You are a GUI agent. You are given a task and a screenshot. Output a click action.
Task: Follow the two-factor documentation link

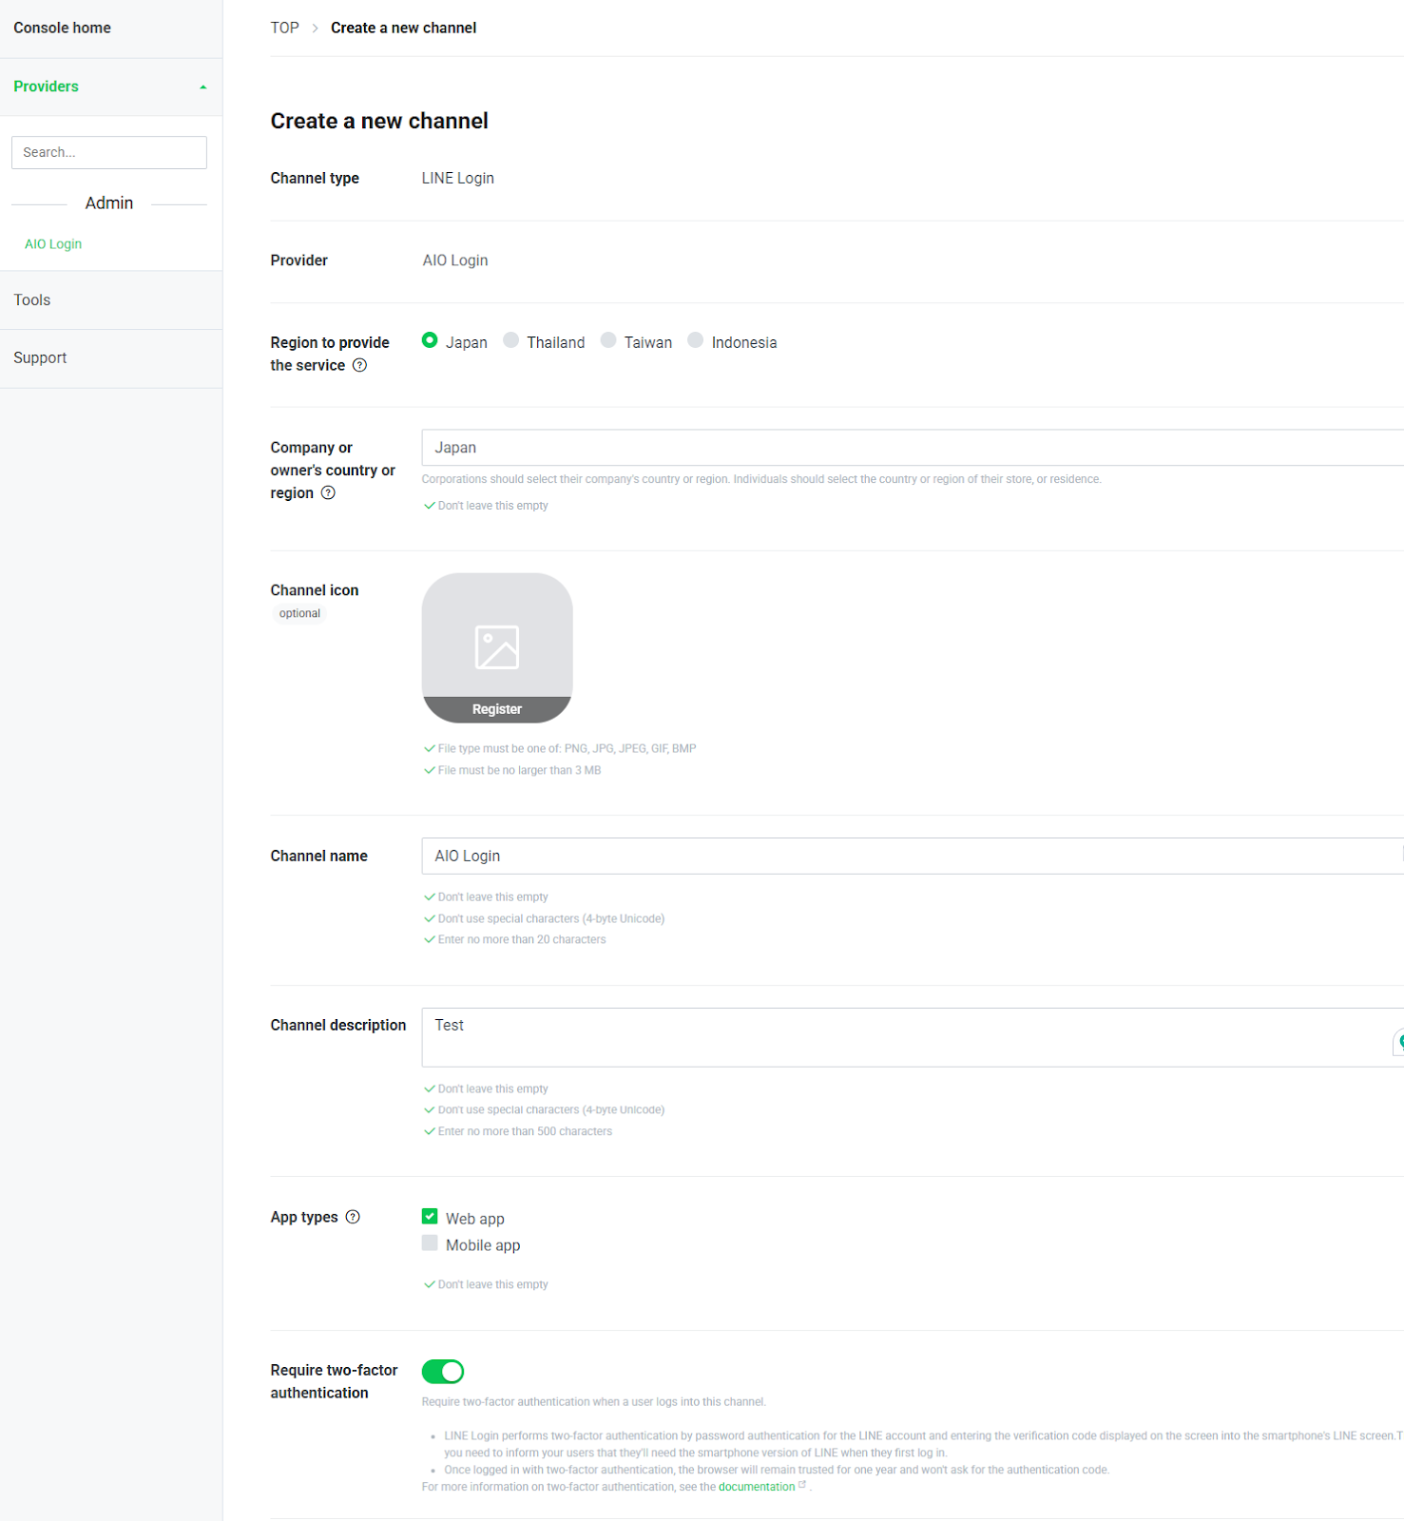click(x=757, y=1487)
